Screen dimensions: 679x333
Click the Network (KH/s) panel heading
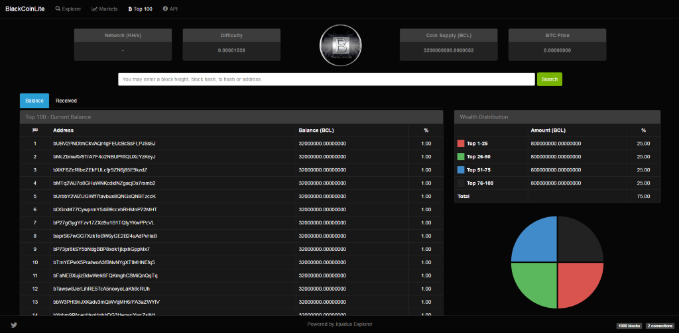[123, 36]
